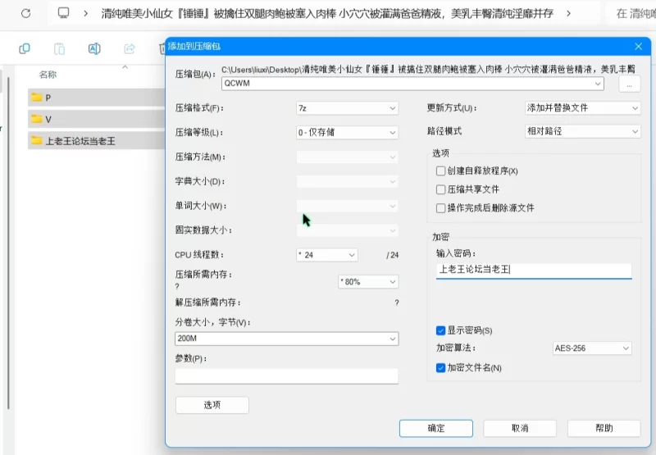Select the folder named V
The image size is (656, 455).
(x=97, y=119)
